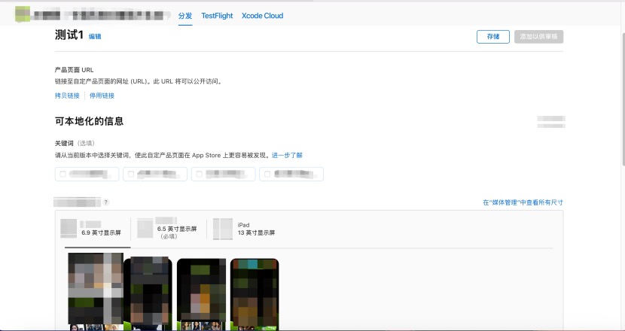
Task: Select the iPad 13 英寸显示屏 device icon
Action: 222,229
